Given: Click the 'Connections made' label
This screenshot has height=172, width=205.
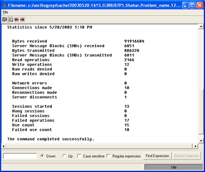Looking at the screenshot, I should pos(32,88).
